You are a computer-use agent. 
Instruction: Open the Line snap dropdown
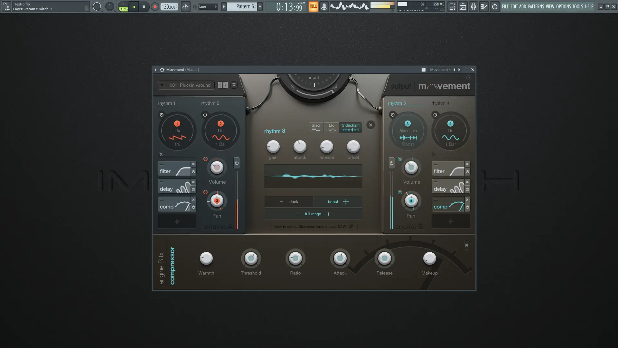(208, 6)
